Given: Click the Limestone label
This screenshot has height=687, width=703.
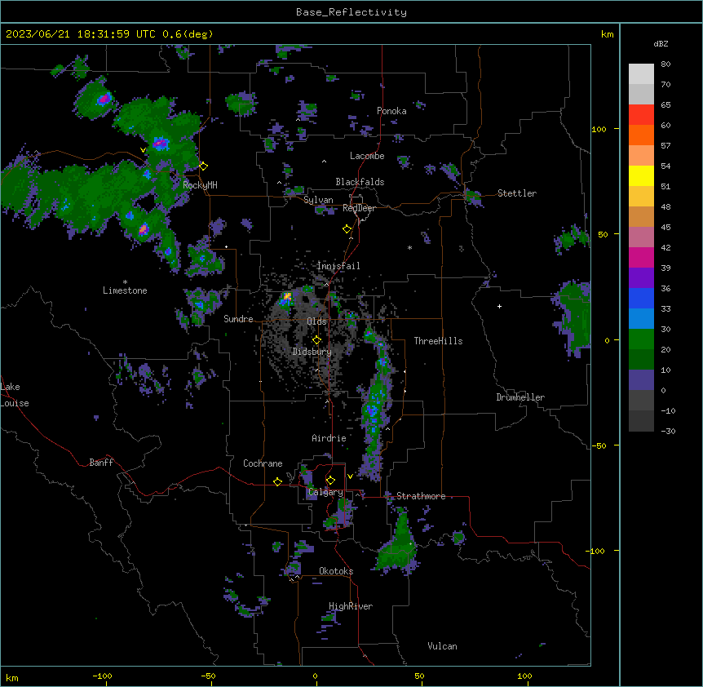Looking at the screenshot, I should pyautogui.click(x=125, y=290).
